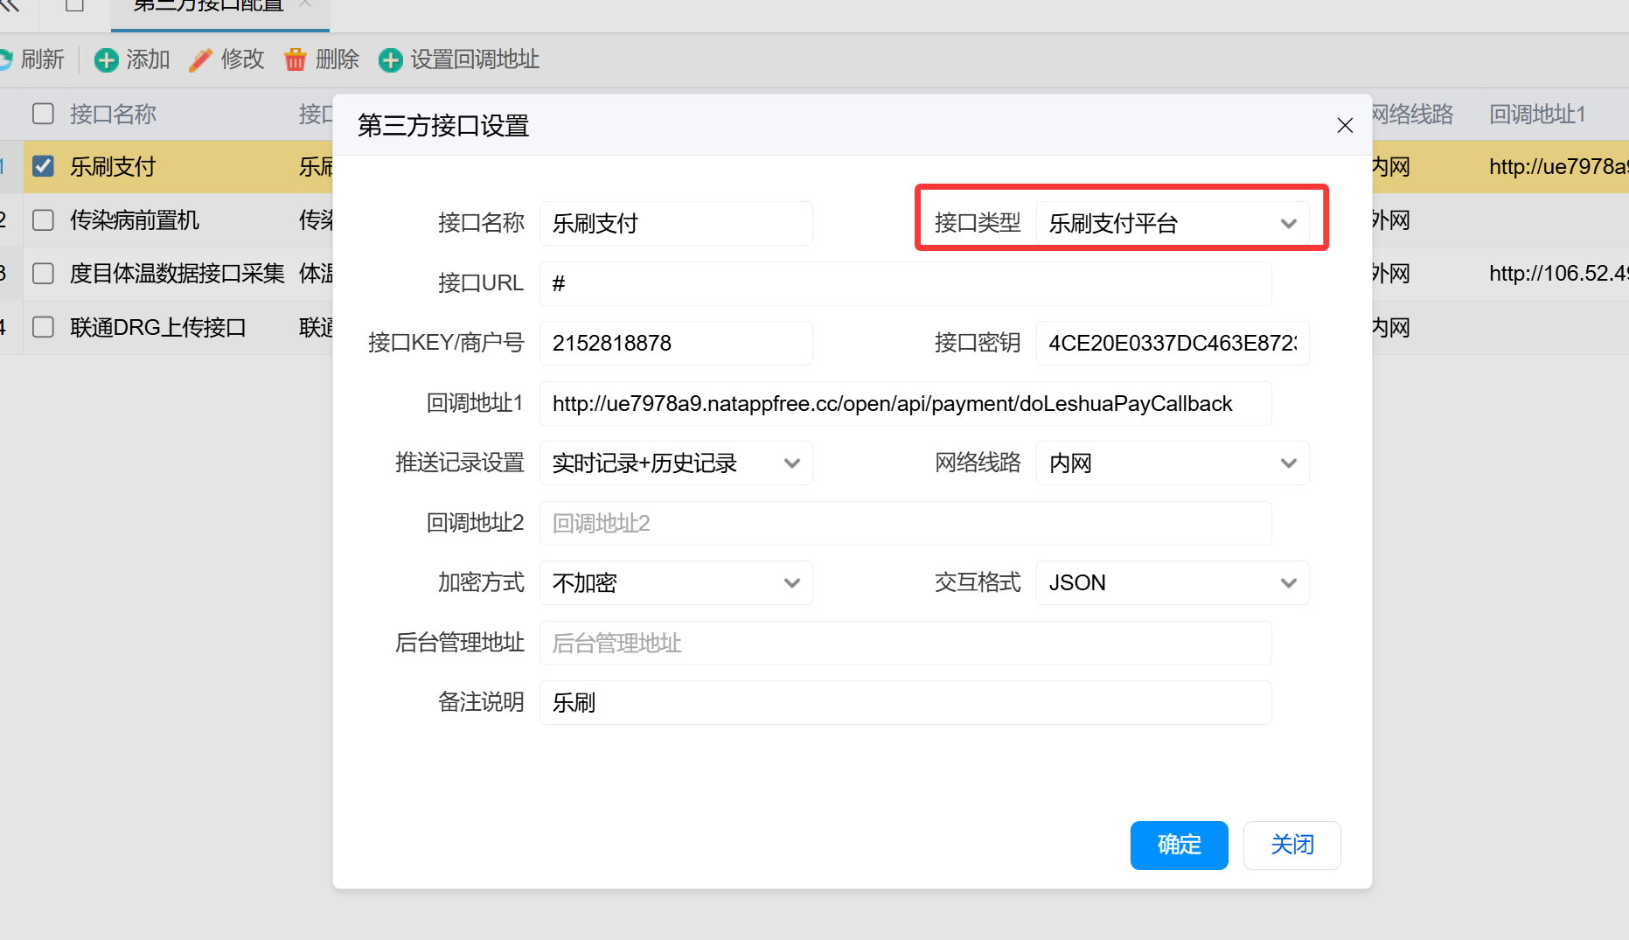Click the set callback address (设置回调地址) icon
Viewport: 1629px width, 940px height.
coord(390,60)
